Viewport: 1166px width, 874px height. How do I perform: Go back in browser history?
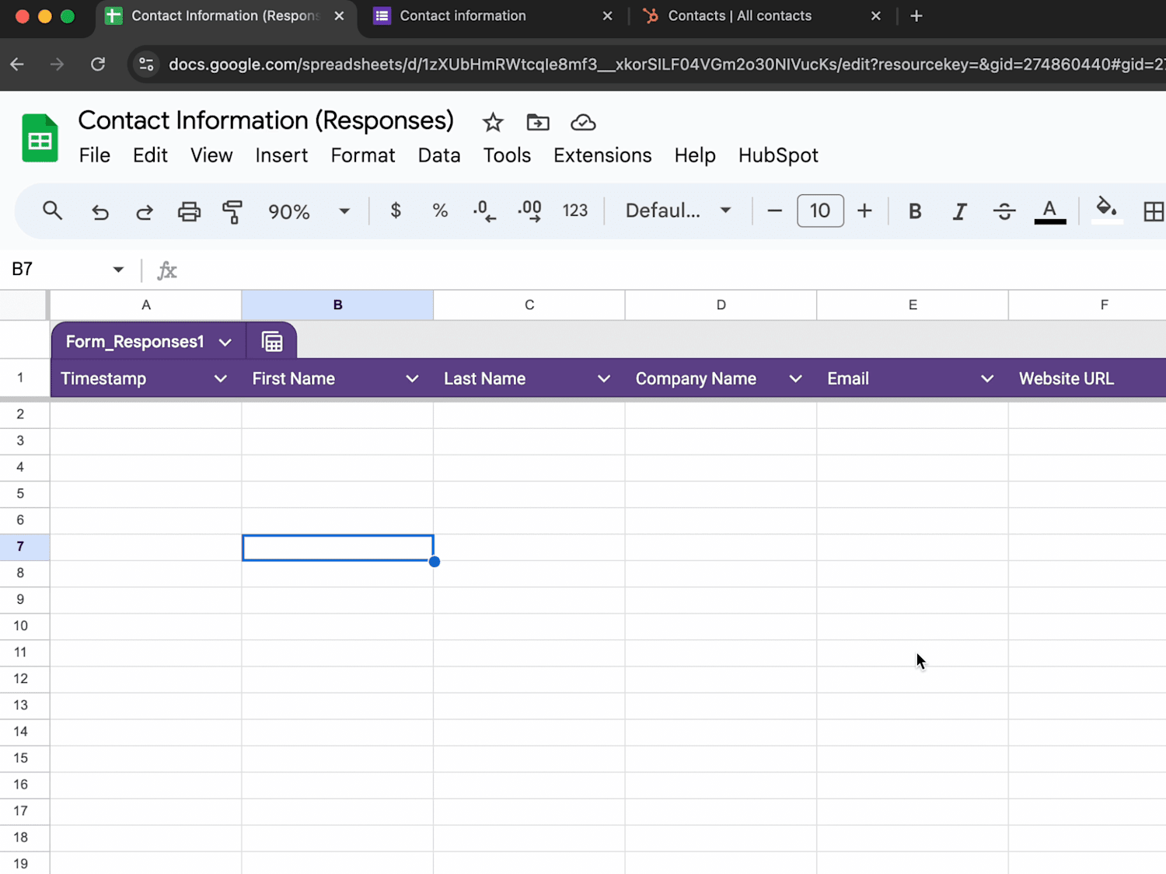[x=17, y=64]
